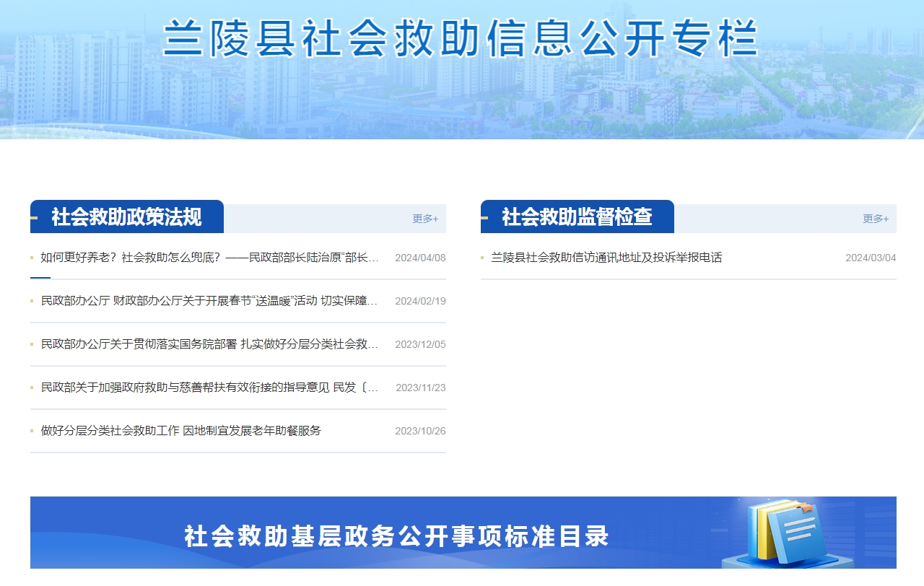Open 更多+ link for 社会救助政策法规
Image resolution: width=924 pixels, height=586 pixels.
click(x=425, y=219)
